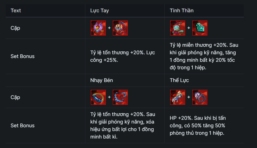Click the "Lực Tay" column header

click(99, 10)
